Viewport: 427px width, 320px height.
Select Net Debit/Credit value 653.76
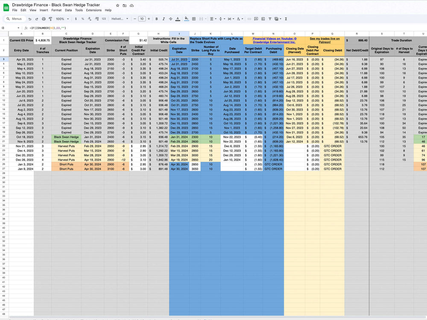point(357,137)
